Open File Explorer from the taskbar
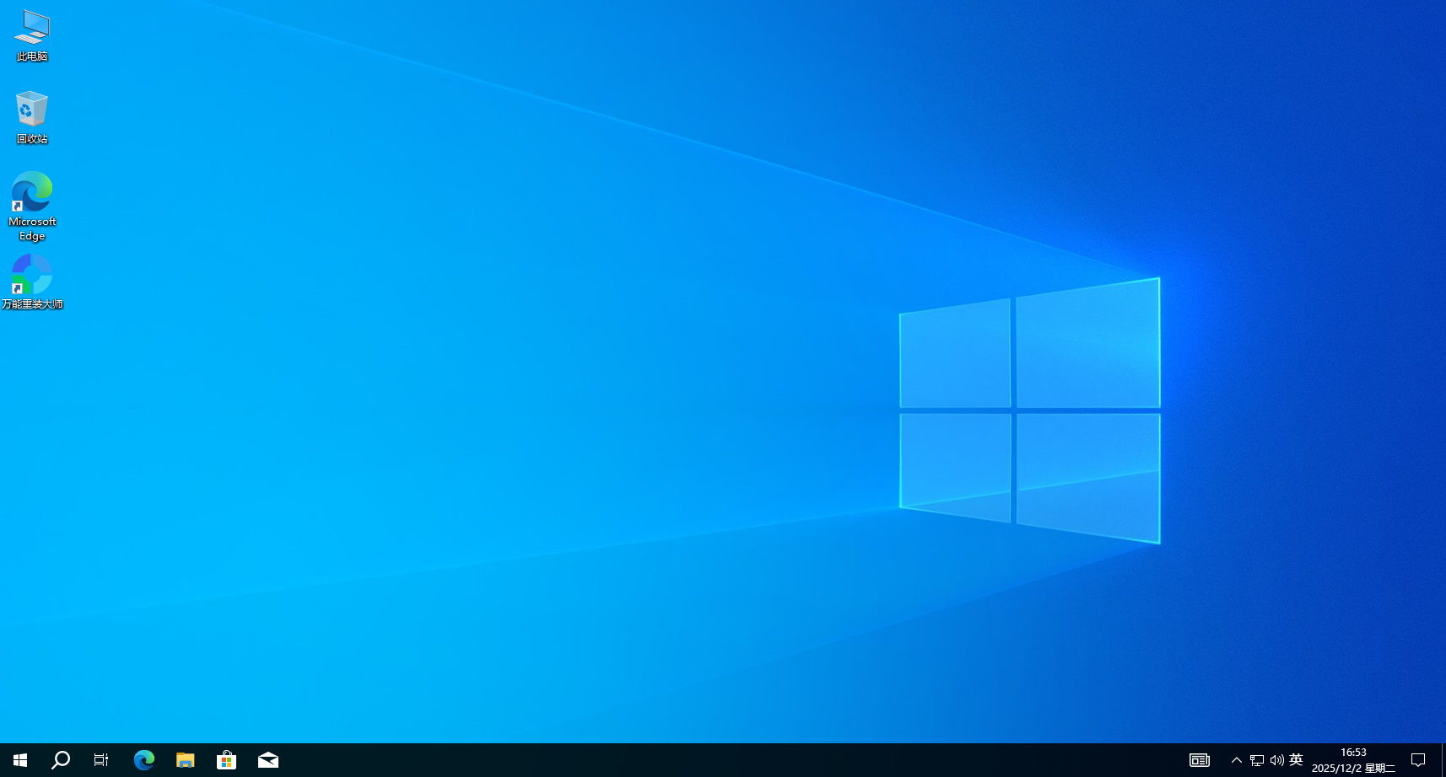This screenshot has width=1446, height=777. pyautogui.click(x=185, y=760)
